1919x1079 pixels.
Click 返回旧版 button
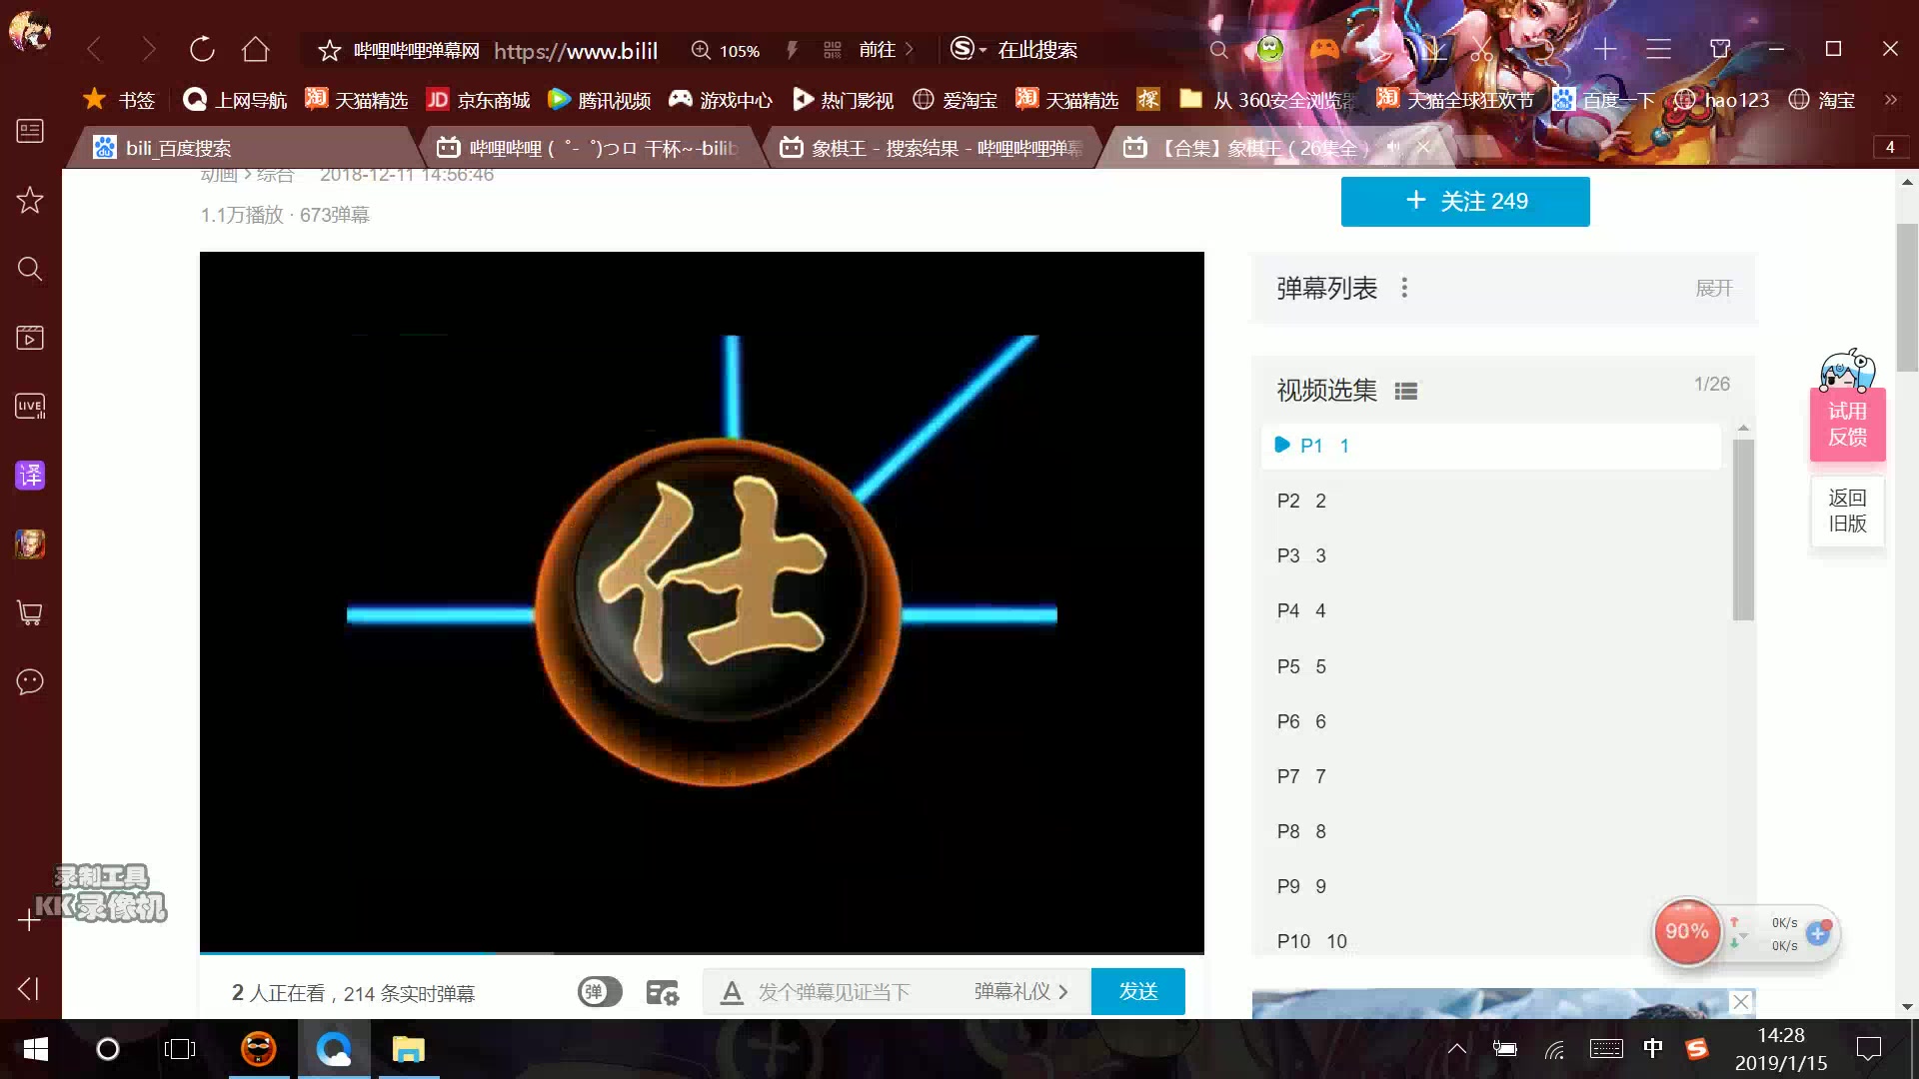pyautogui.click(x=1847, y=511)
